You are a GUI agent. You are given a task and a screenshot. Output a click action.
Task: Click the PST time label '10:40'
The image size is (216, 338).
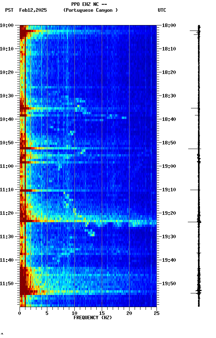(7, 119)
